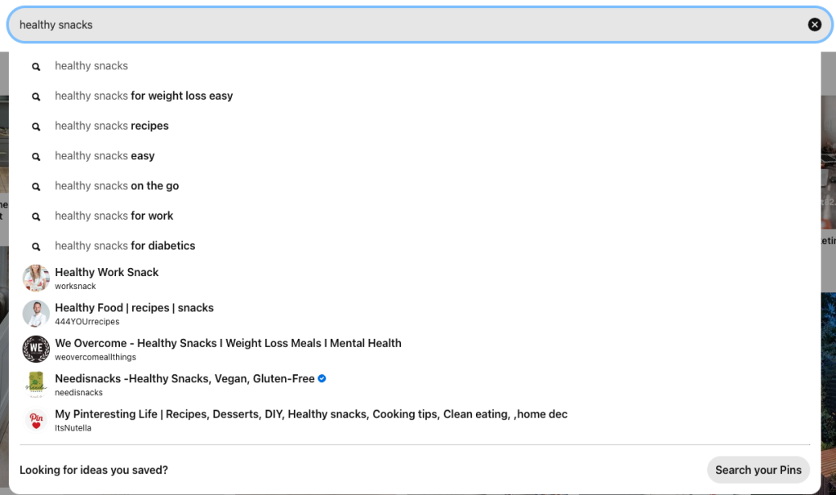Select the top "healthy snacks" suggestion
This screenshot has width=836, height=495.
click(x=91, y=65)
